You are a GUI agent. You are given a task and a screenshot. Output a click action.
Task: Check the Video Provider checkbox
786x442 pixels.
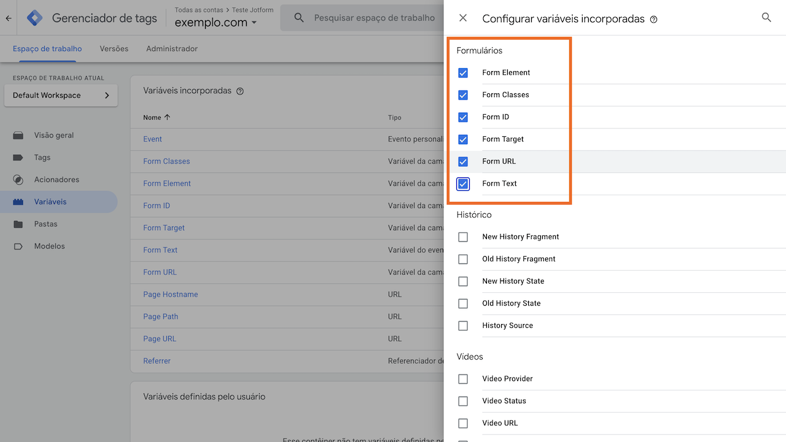[x=463, y=379]
